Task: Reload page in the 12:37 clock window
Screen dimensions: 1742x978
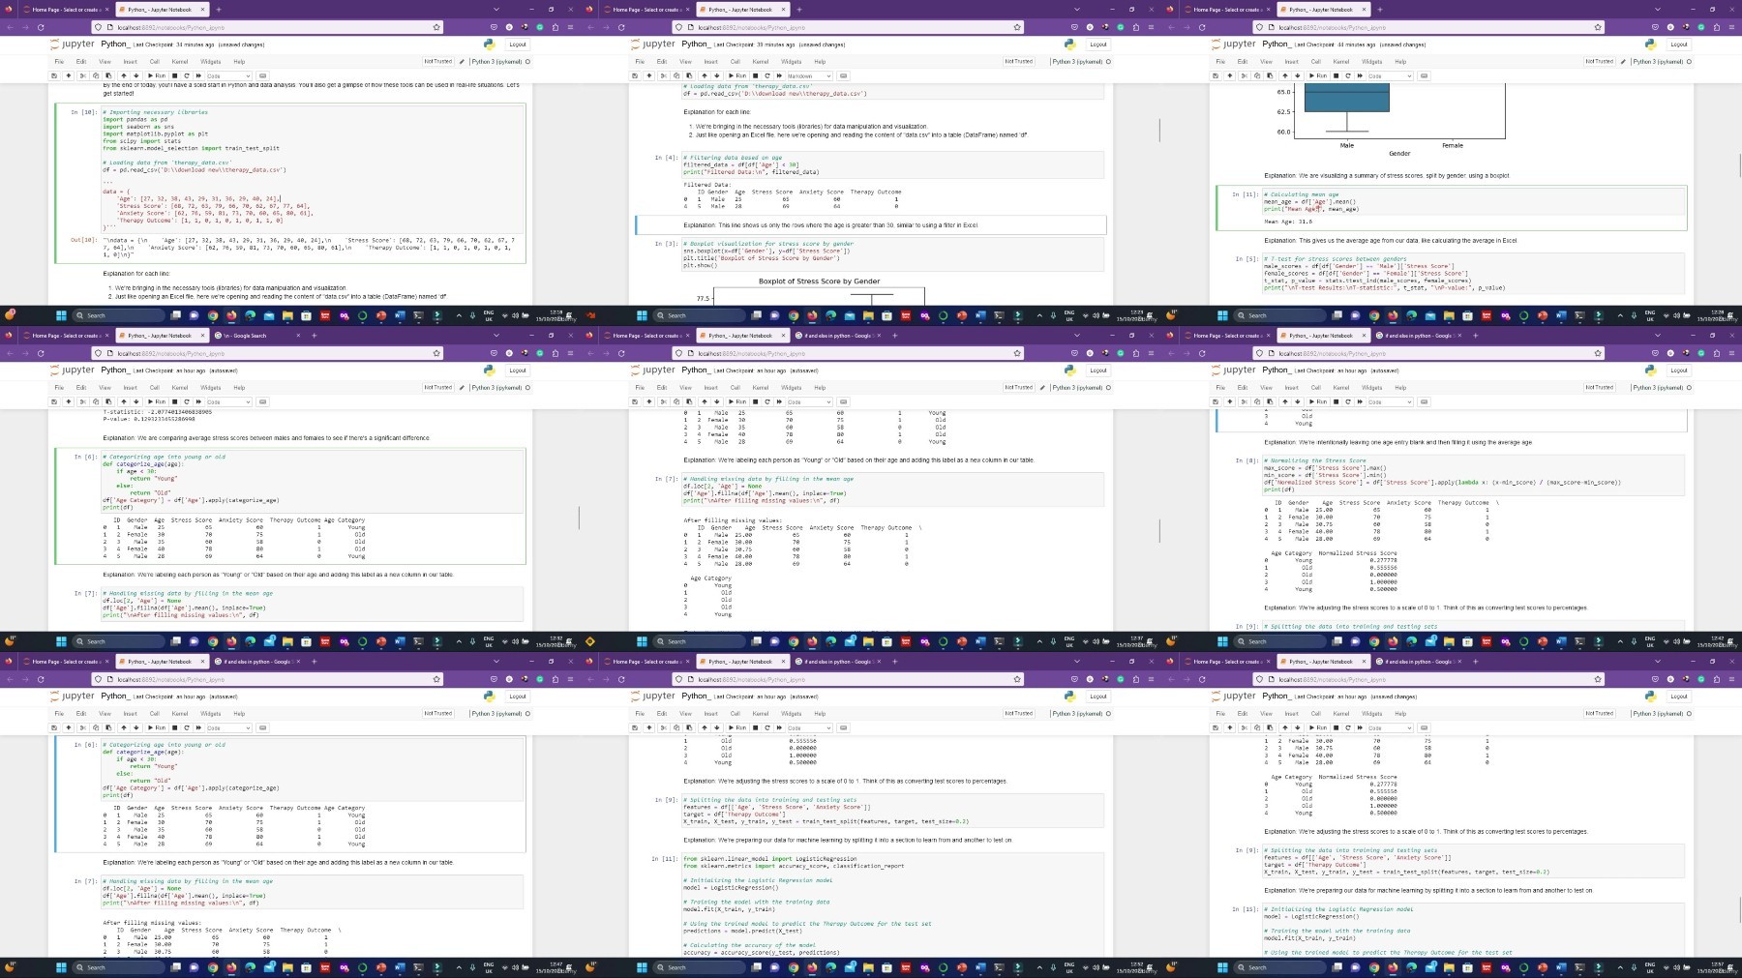Action: coord(621,353)
